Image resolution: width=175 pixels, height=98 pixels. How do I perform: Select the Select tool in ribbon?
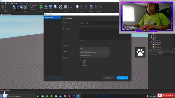(14, 7)
